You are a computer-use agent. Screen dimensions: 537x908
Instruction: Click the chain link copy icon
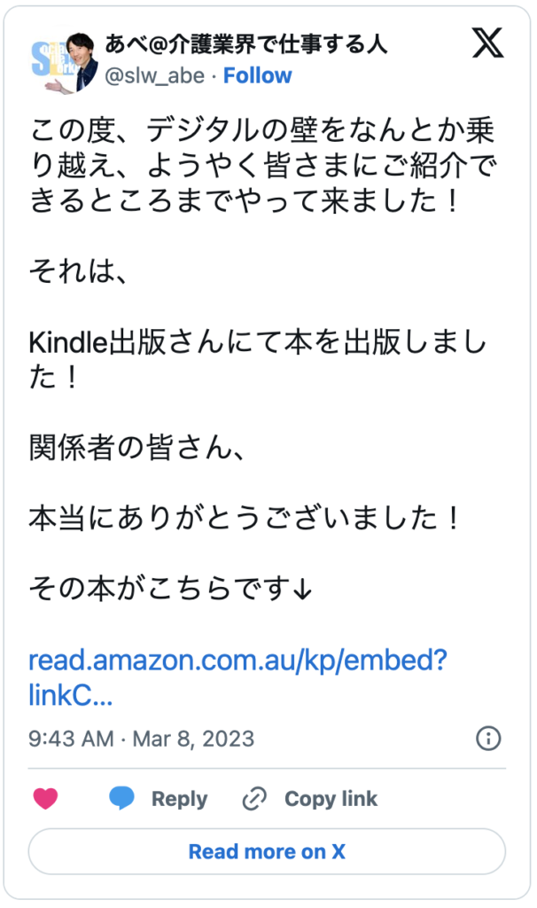(x=254, y=799)
